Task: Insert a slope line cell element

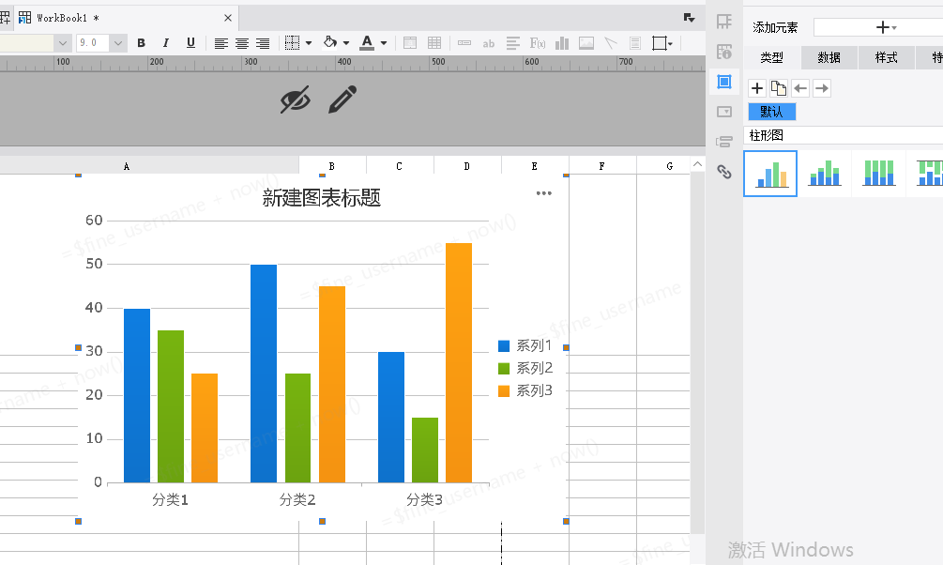Action: 611,43
